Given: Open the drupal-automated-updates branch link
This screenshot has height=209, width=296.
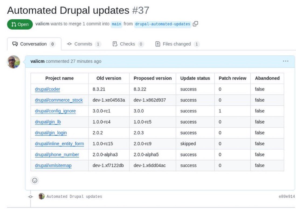Looking at the screenshot, I should (163, 24).
